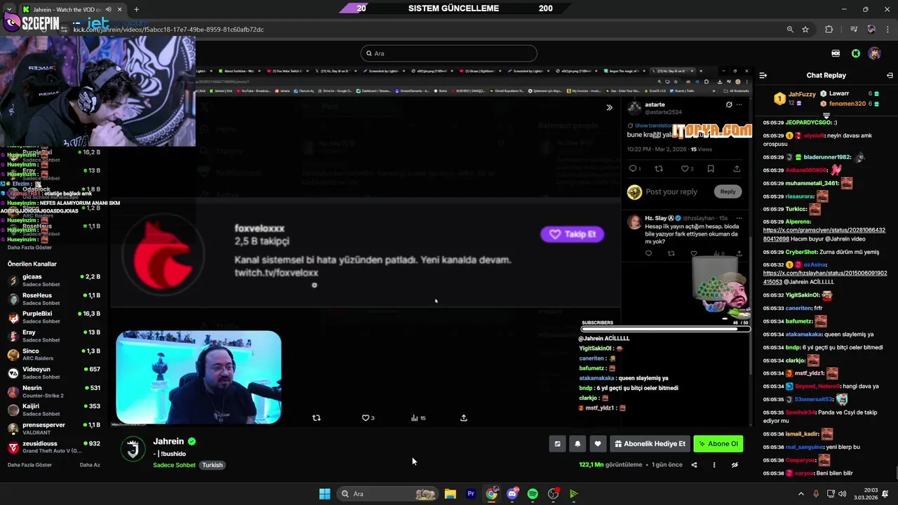The height and width of the screenshot is (505, 898).
Task: Open Kaijiri recommended channel
Action: tap(54, 410)
